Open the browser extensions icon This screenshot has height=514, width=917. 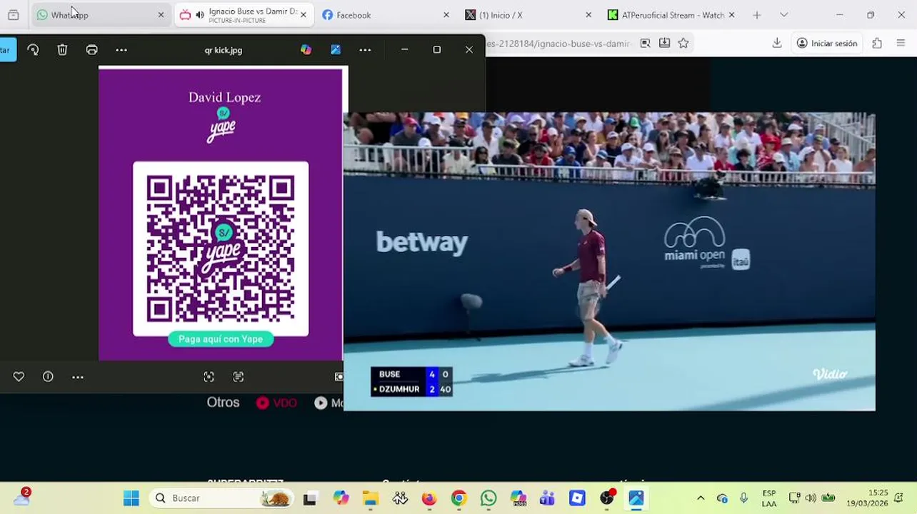[x=877, y=44]
